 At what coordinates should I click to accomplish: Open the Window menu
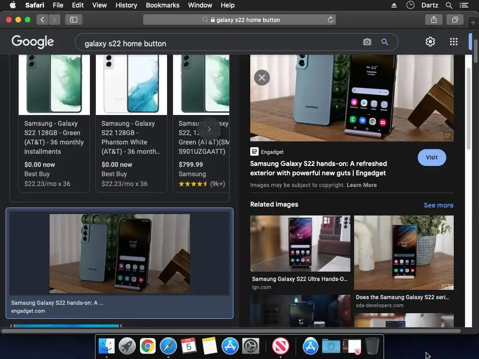click(200, 5)
